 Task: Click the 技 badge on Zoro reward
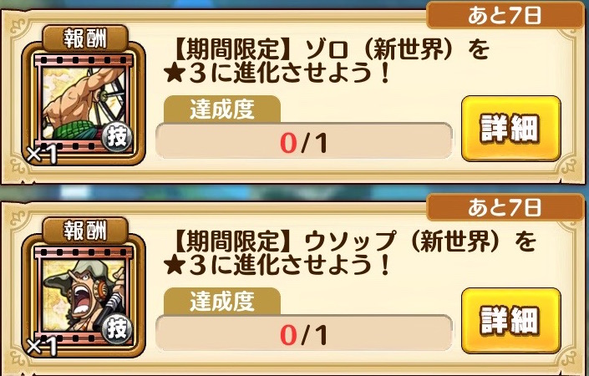coord(118,137)
